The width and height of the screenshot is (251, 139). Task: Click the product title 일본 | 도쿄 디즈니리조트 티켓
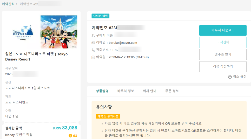pos(36,57)
